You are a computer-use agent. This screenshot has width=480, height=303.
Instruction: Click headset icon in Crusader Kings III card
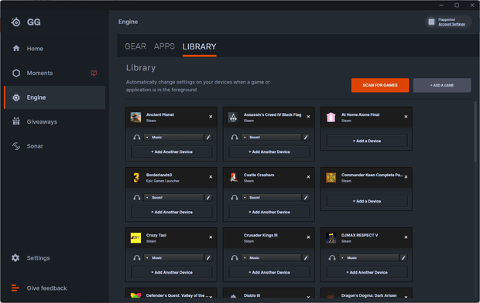[x=235, y=257]
